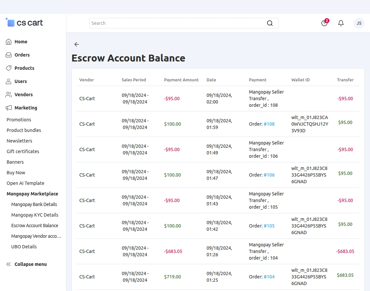Click date 09/18/2024, 01:26
370x291 pixels.
coord(219,252)
